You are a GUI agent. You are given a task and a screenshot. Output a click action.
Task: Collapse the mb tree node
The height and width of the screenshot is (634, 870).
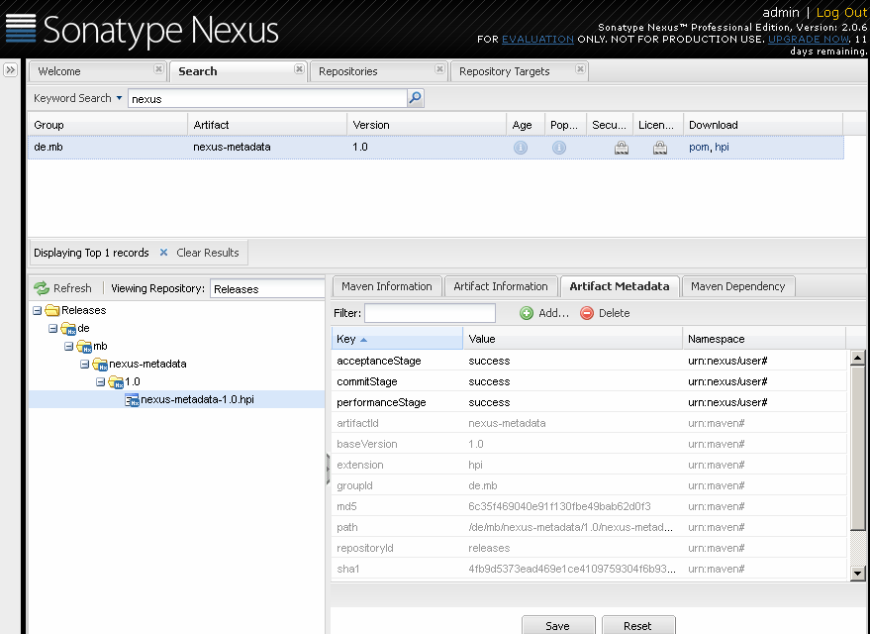click(x=69, y=347)
